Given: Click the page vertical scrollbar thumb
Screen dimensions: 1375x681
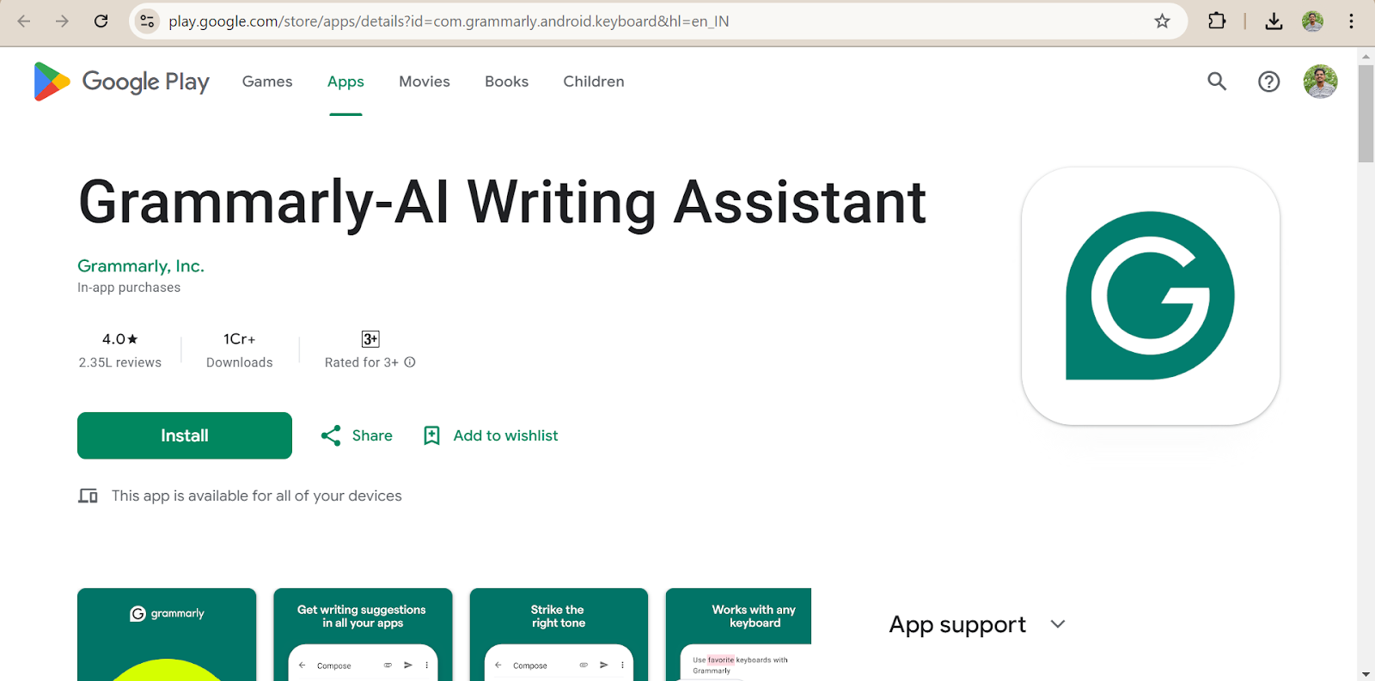Looking at the screenshot, I should [x=1366, y=113].
